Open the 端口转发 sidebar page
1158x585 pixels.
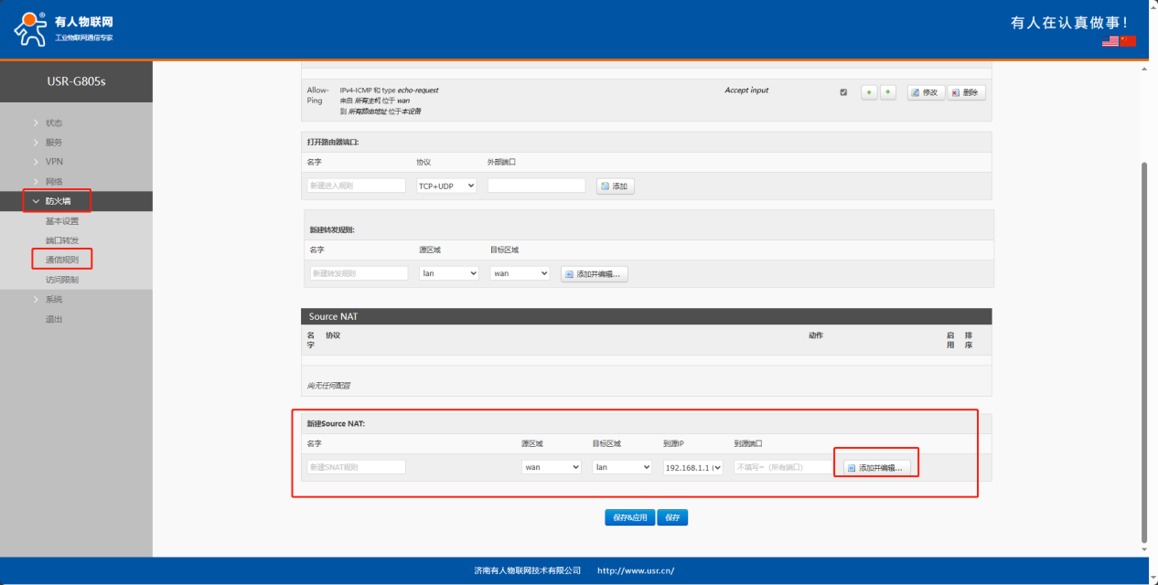coord(62,240)
